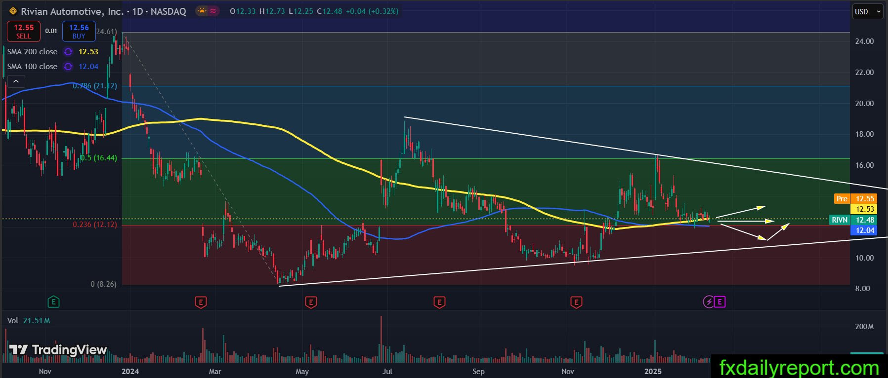Screen dimensions: 888x378
Task: Click the 18.00 price axis label
Action: pyautogui.click(x=864, y=134)
